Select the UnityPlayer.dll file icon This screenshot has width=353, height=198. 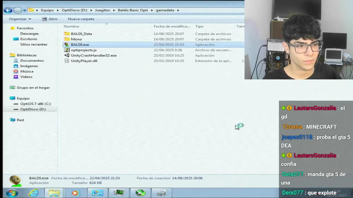pyautogui.click(x=66, y=61)
